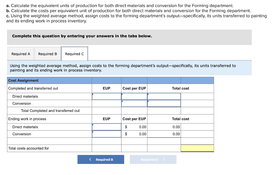Click the EUP field for ending Conversion

[x=106, y=134]
